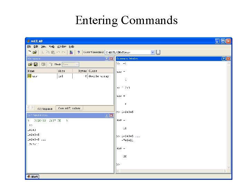Click 'double array' class cell of ans
This screenshot has width=249, height=186.
99,76
